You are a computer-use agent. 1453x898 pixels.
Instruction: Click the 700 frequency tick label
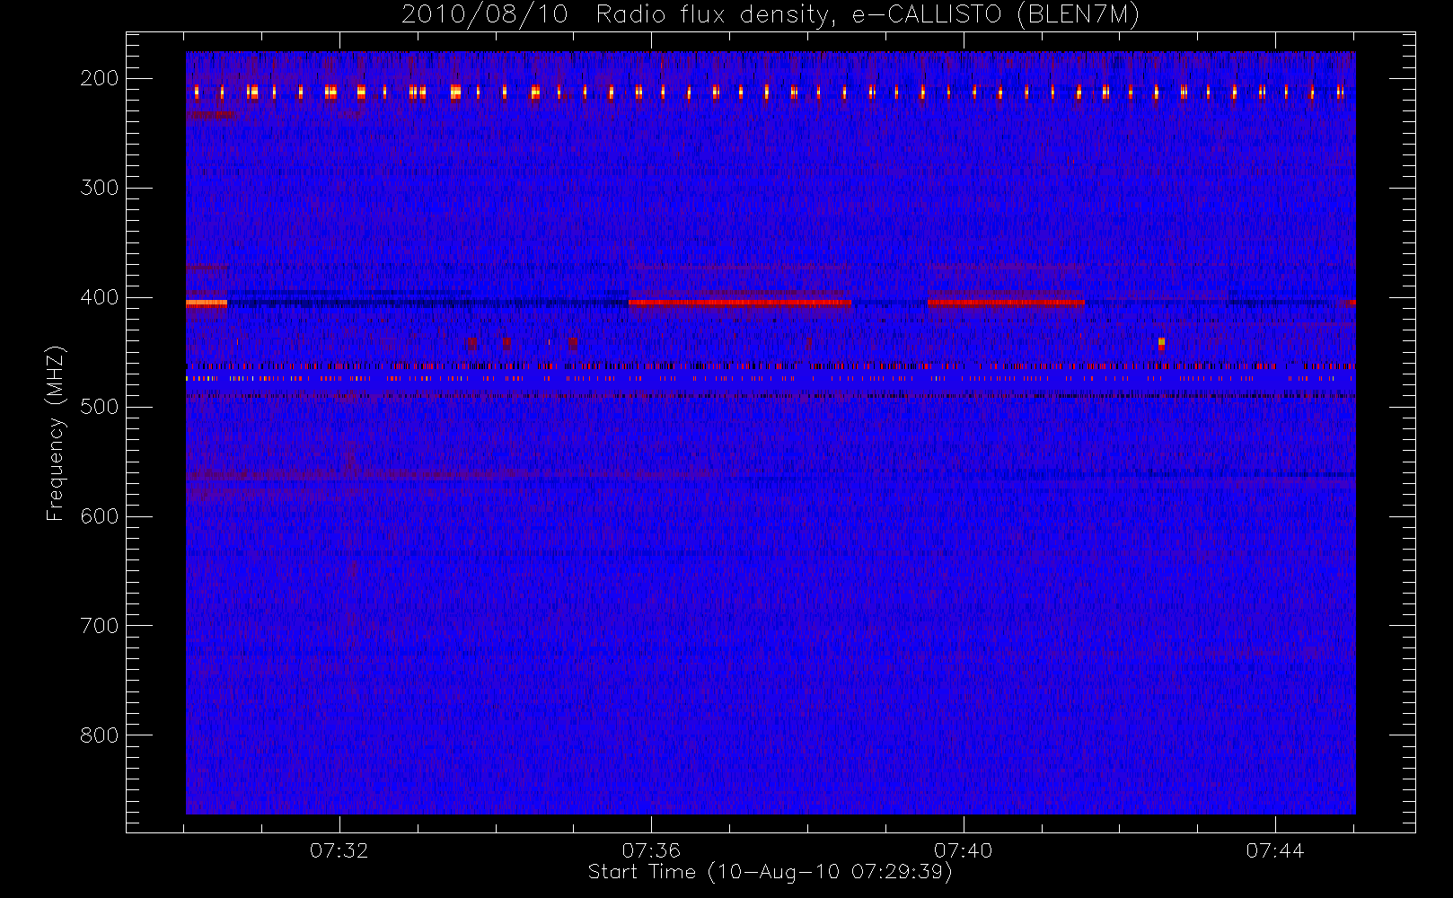[x=100, y=626]
